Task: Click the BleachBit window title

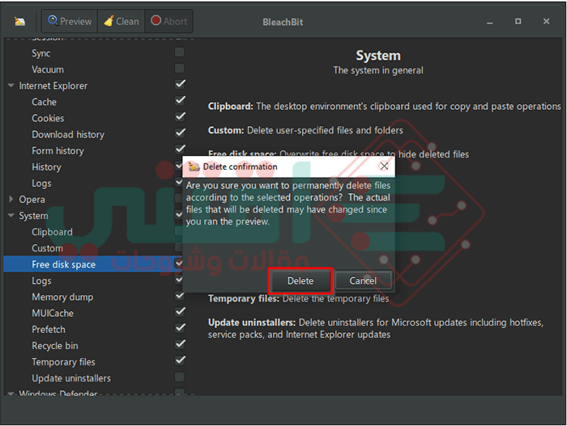Action: 283,22
